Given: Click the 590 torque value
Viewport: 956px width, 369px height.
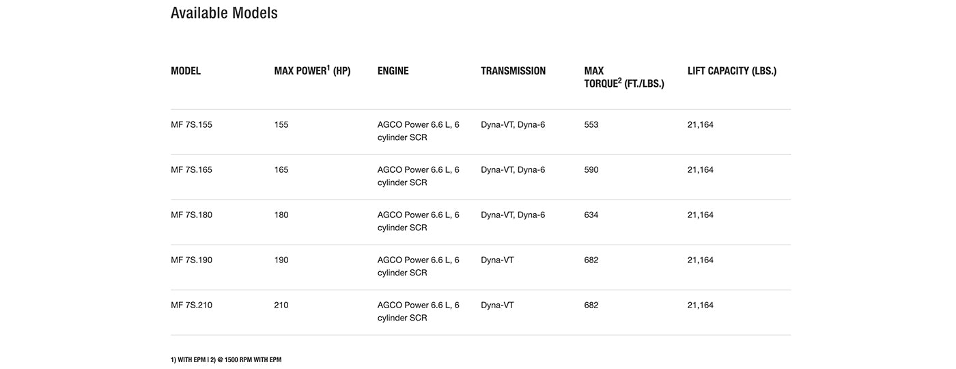Looking at the screenshot, I should click(591, 170).
